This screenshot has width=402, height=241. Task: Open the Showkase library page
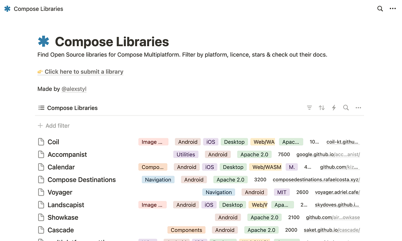click(63, 217)
